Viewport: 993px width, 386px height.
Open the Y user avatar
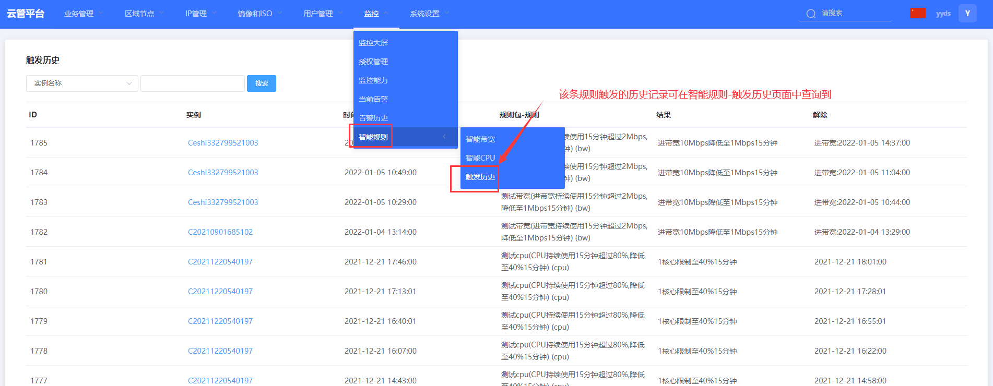967,14
